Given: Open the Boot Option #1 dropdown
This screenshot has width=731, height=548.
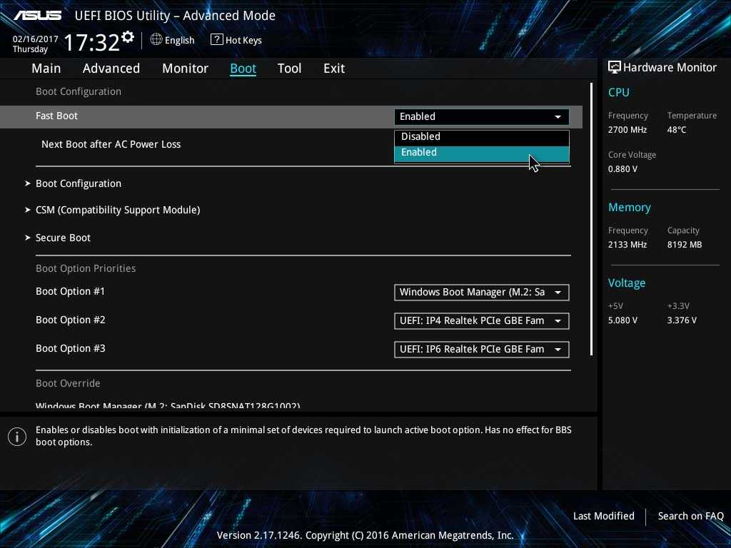Looking at the screenshot, I should [482, 292].
